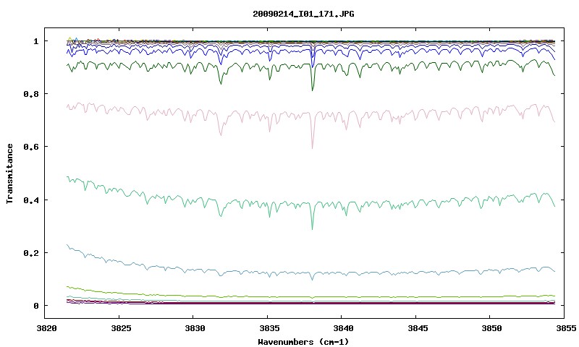Image resolution: width=579 pixels, height=347 pixels.
Task: Click the deepest pink curve dip near 3838
Action: pos(313,147)
